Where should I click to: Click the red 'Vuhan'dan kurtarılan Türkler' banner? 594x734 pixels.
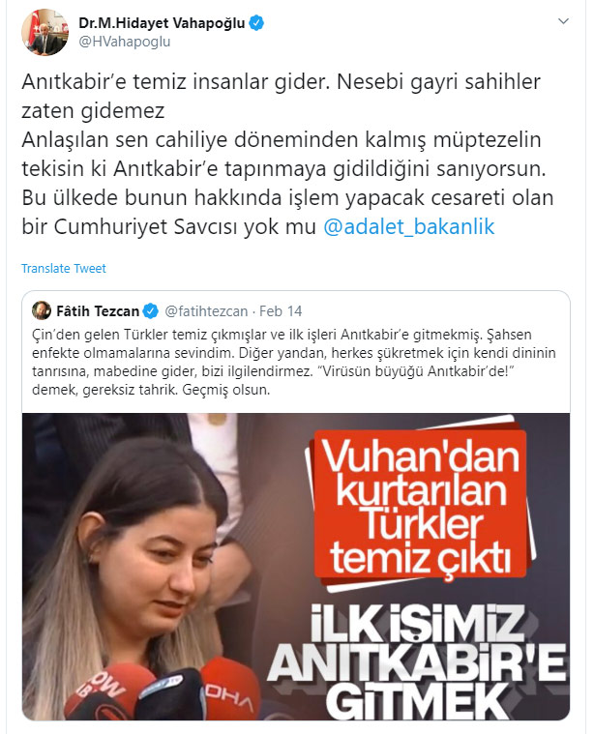420,506
